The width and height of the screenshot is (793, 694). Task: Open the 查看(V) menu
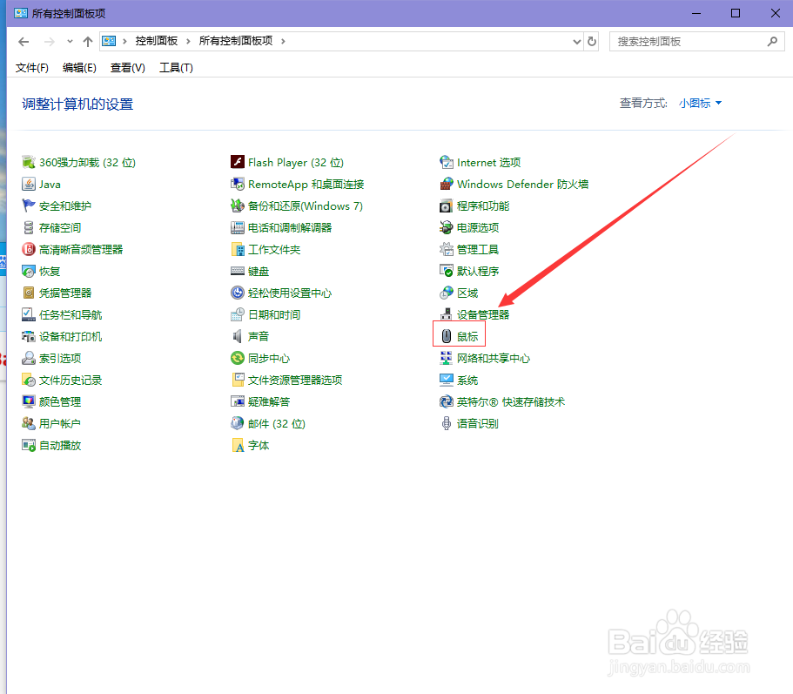126,67
